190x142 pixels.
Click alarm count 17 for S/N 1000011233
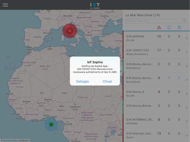coord(159,50)
